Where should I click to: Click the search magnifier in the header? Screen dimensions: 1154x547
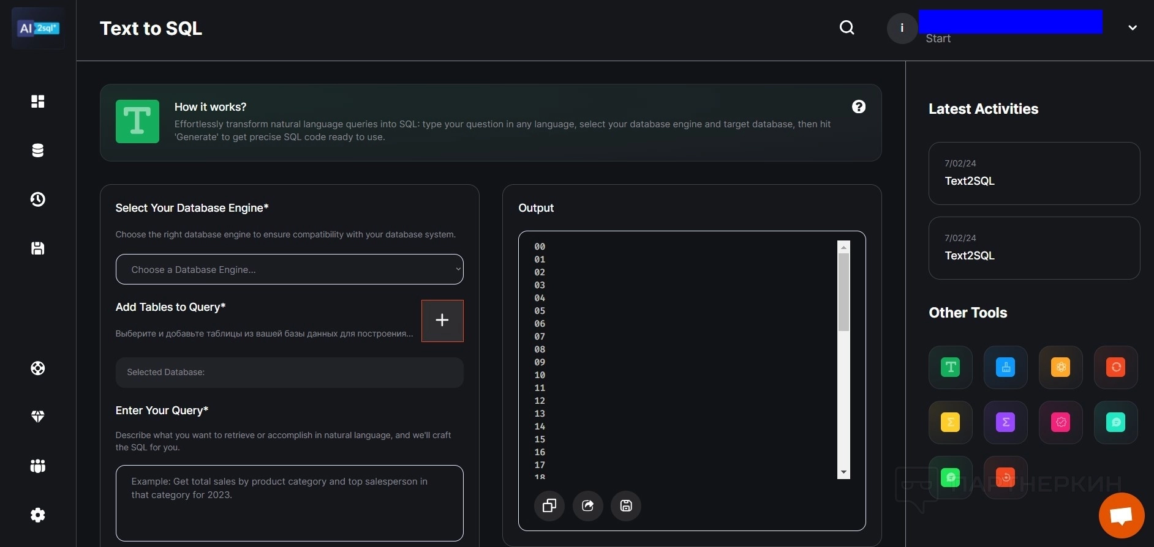point(847,28)
